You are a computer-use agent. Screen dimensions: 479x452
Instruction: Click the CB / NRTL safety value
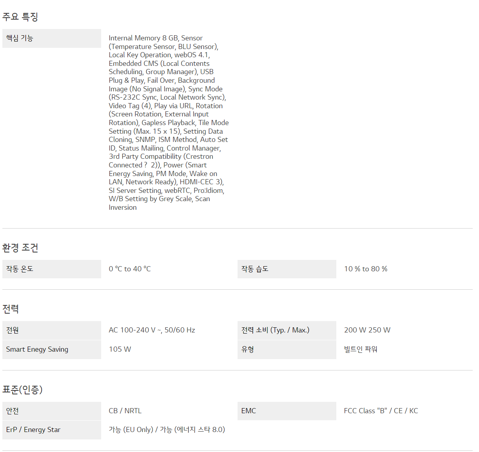pos(125,411)
